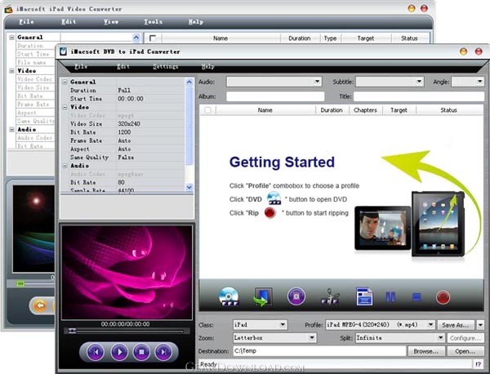
Task: Open the Split Infinite dropdown
Action: click(x=400, y=338)
